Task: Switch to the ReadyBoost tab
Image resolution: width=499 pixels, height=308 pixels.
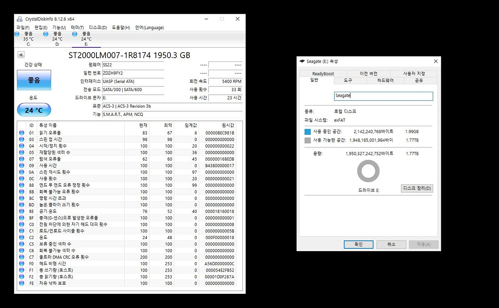Action: click(x=323, y=73)
